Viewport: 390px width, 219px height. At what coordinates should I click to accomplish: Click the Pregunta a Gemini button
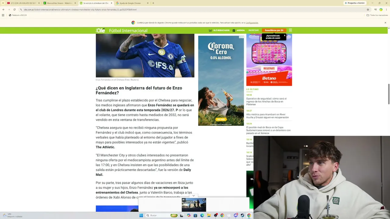click(x=355, y=3)
